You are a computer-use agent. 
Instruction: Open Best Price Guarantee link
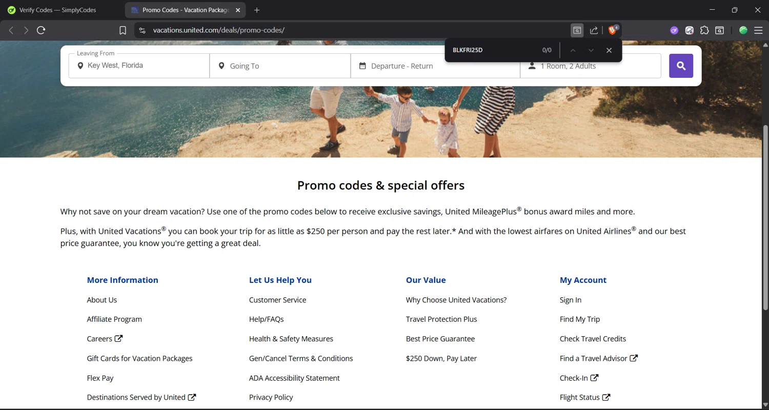click(x=440, y=339)
